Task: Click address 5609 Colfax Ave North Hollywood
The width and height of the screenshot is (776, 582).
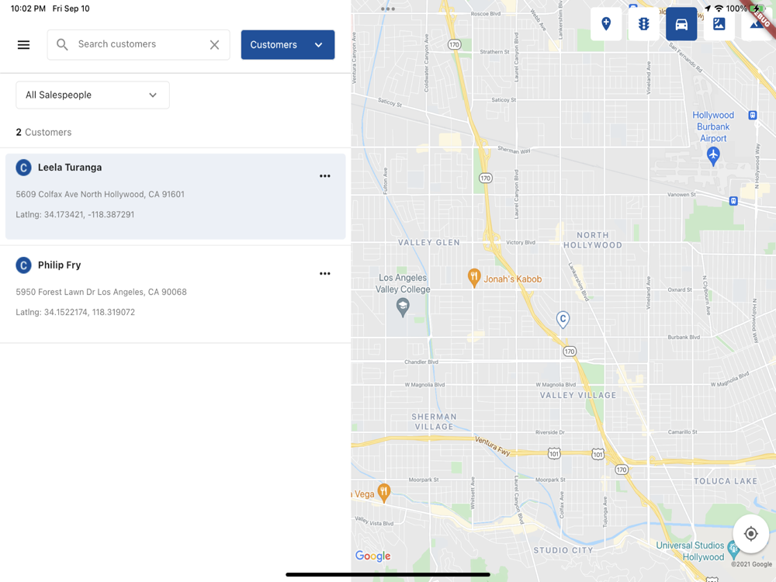Action: tap(100, 195)
